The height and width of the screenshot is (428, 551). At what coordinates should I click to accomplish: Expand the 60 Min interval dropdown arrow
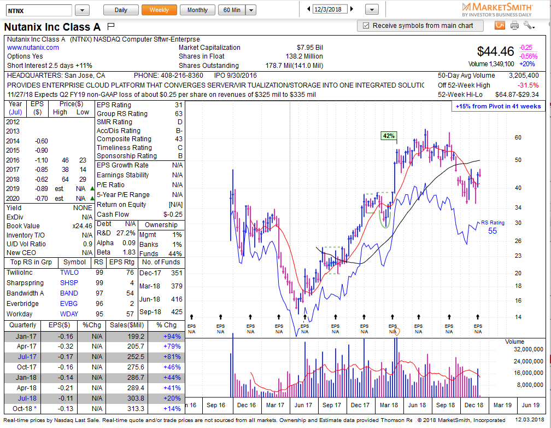251,10
